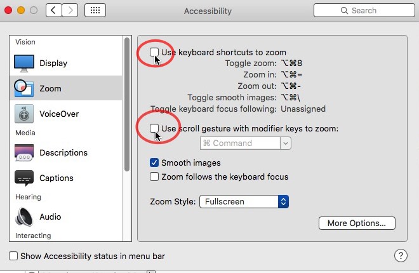Open VoiceOver accessibility icon
Screen dimensions: 419x273
point(24,114)
